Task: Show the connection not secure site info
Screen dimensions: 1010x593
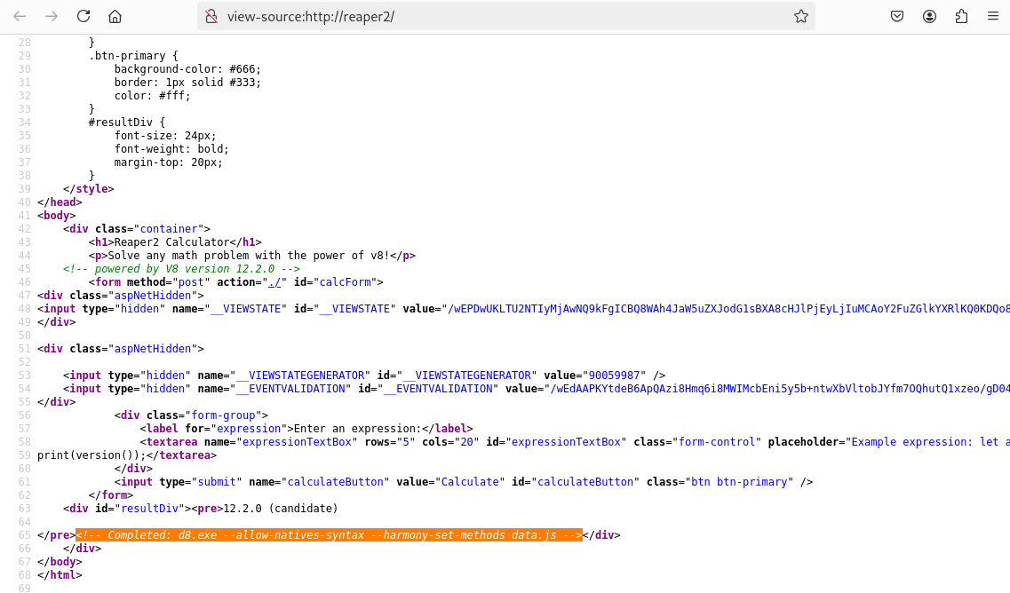Action: tap(211, 16)
